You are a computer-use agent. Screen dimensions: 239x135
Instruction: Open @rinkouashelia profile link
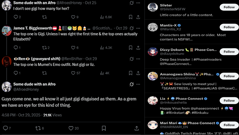[173, 103]
